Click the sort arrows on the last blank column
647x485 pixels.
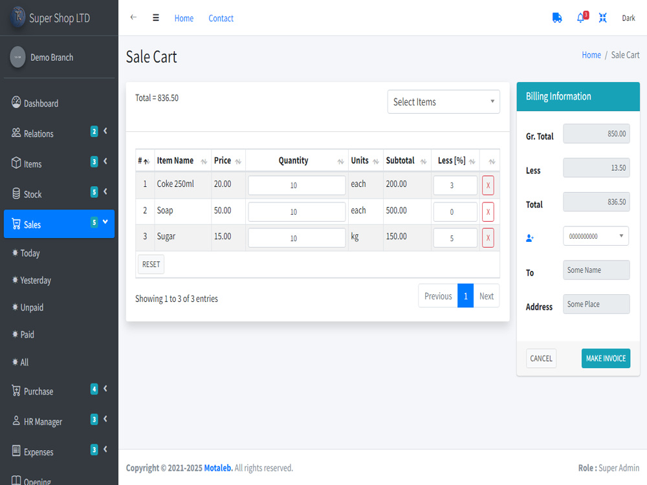coord(492,161)
